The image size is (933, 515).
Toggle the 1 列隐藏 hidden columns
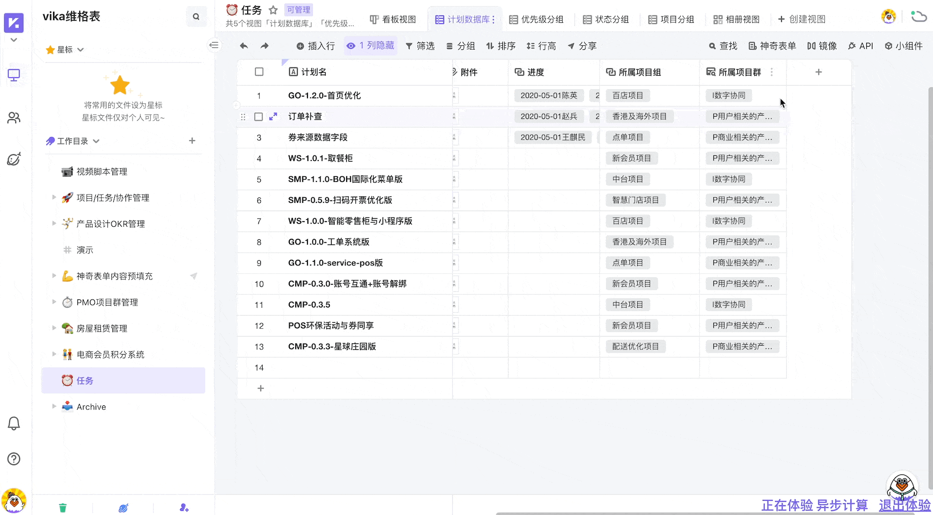(371, 46)
